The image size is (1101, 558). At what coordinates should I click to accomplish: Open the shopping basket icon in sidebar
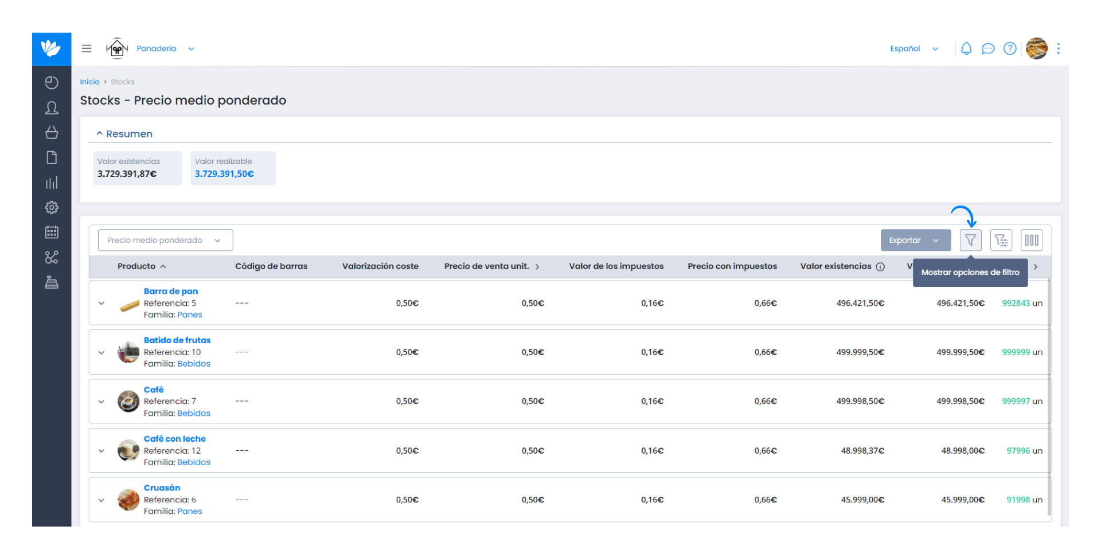[x=52, y=132]
